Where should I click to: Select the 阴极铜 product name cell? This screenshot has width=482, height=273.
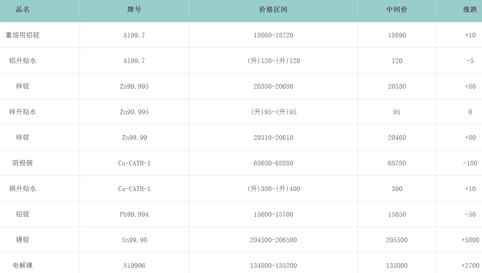[23, 163]
